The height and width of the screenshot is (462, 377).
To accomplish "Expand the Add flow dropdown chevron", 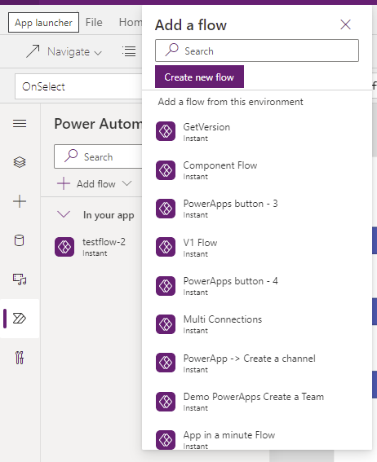I will click(126, 183).
